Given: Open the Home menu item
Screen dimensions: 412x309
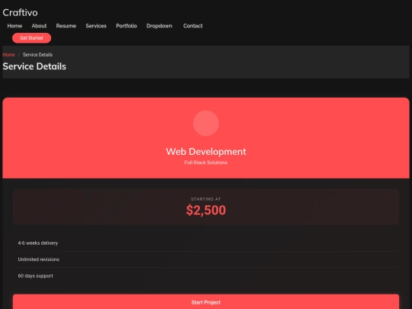Looking at the screenshot, I should (x=14, y=26).
